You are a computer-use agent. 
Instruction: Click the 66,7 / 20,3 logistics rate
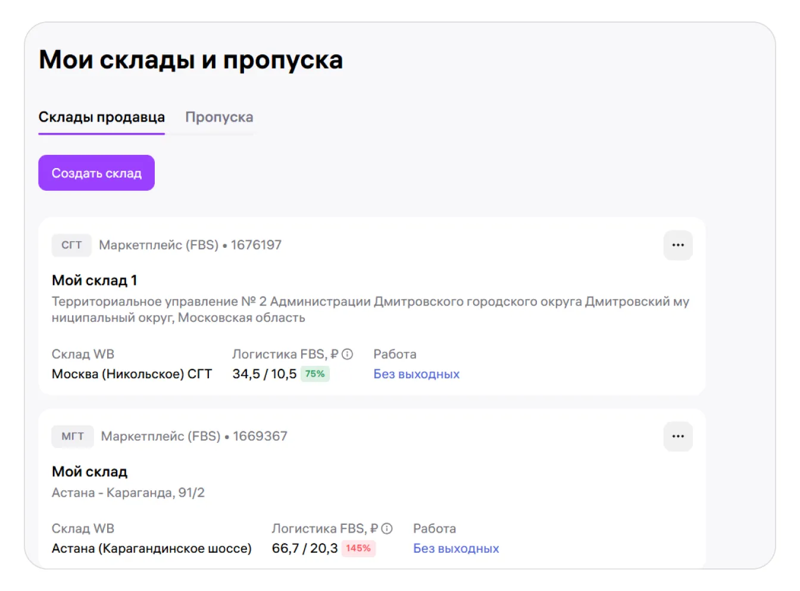pos(304,549)
